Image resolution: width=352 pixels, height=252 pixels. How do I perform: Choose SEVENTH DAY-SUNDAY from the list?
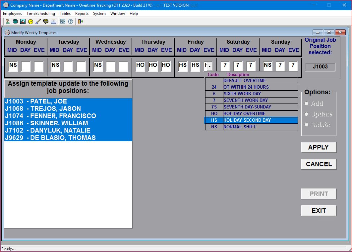coord(252,107)
